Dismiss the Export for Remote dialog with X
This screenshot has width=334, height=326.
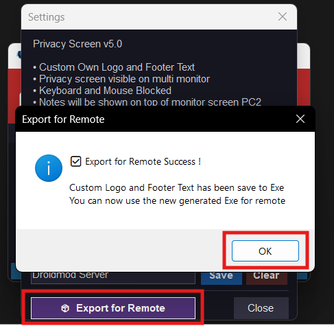(300, 119)
